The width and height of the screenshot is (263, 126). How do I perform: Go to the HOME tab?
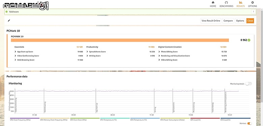tap(213, 4)
